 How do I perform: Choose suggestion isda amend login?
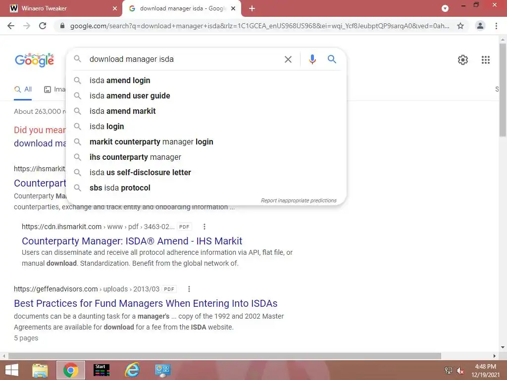click(x=206, y=81)
